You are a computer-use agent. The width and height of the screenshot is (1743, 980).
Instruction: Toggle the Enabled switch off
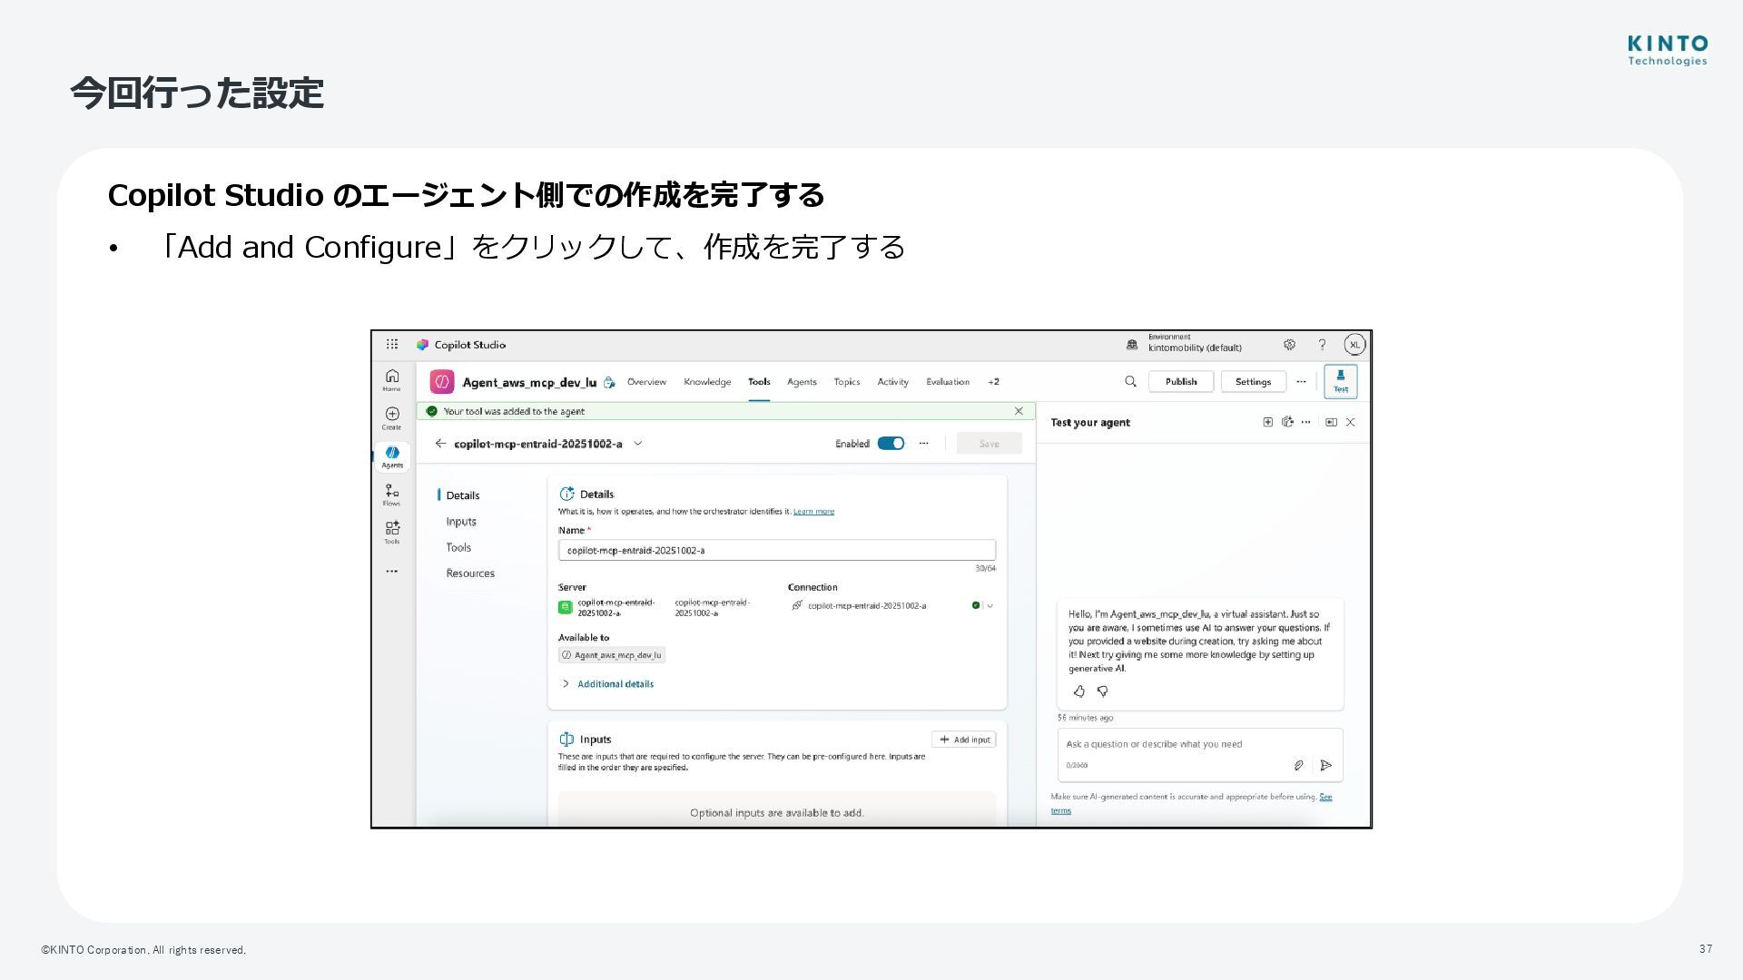point(891,444)
